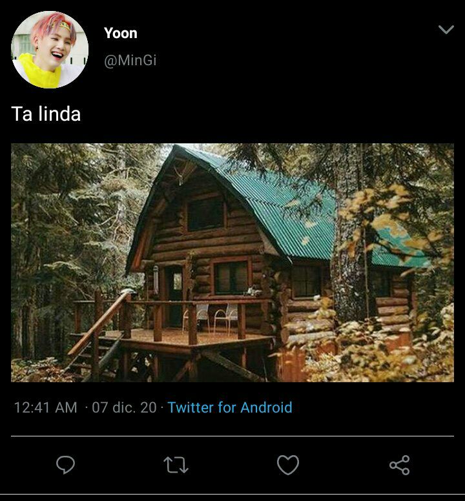This screenshot has width=465, height=501.
Task: Open the Yoon display name profile
Action: click(x=121, y=33)
